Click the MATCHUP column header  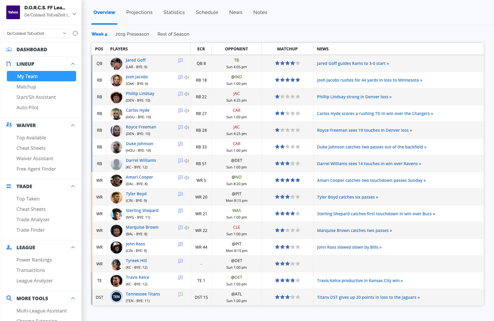point(287,49)
